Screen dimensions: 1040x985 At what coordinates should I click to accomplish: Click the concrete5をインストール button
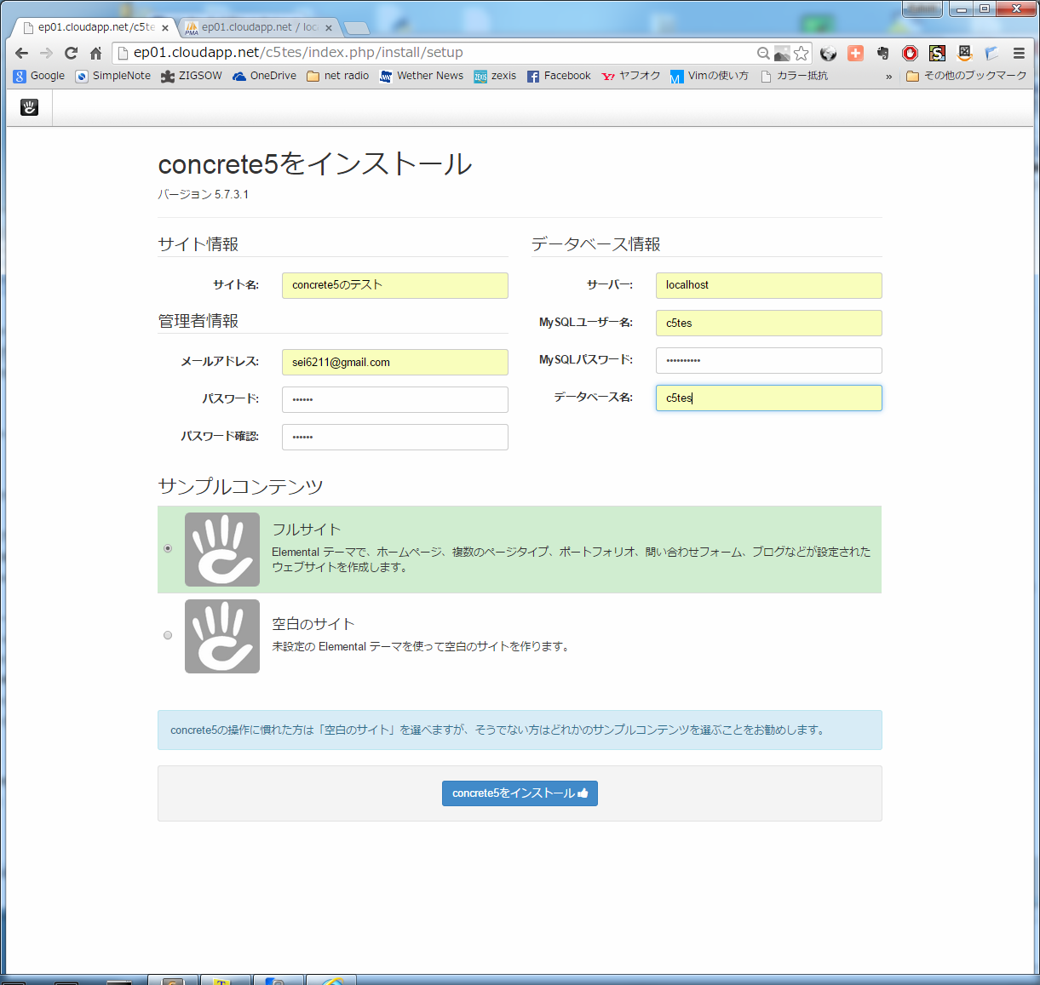click(520, 793)
